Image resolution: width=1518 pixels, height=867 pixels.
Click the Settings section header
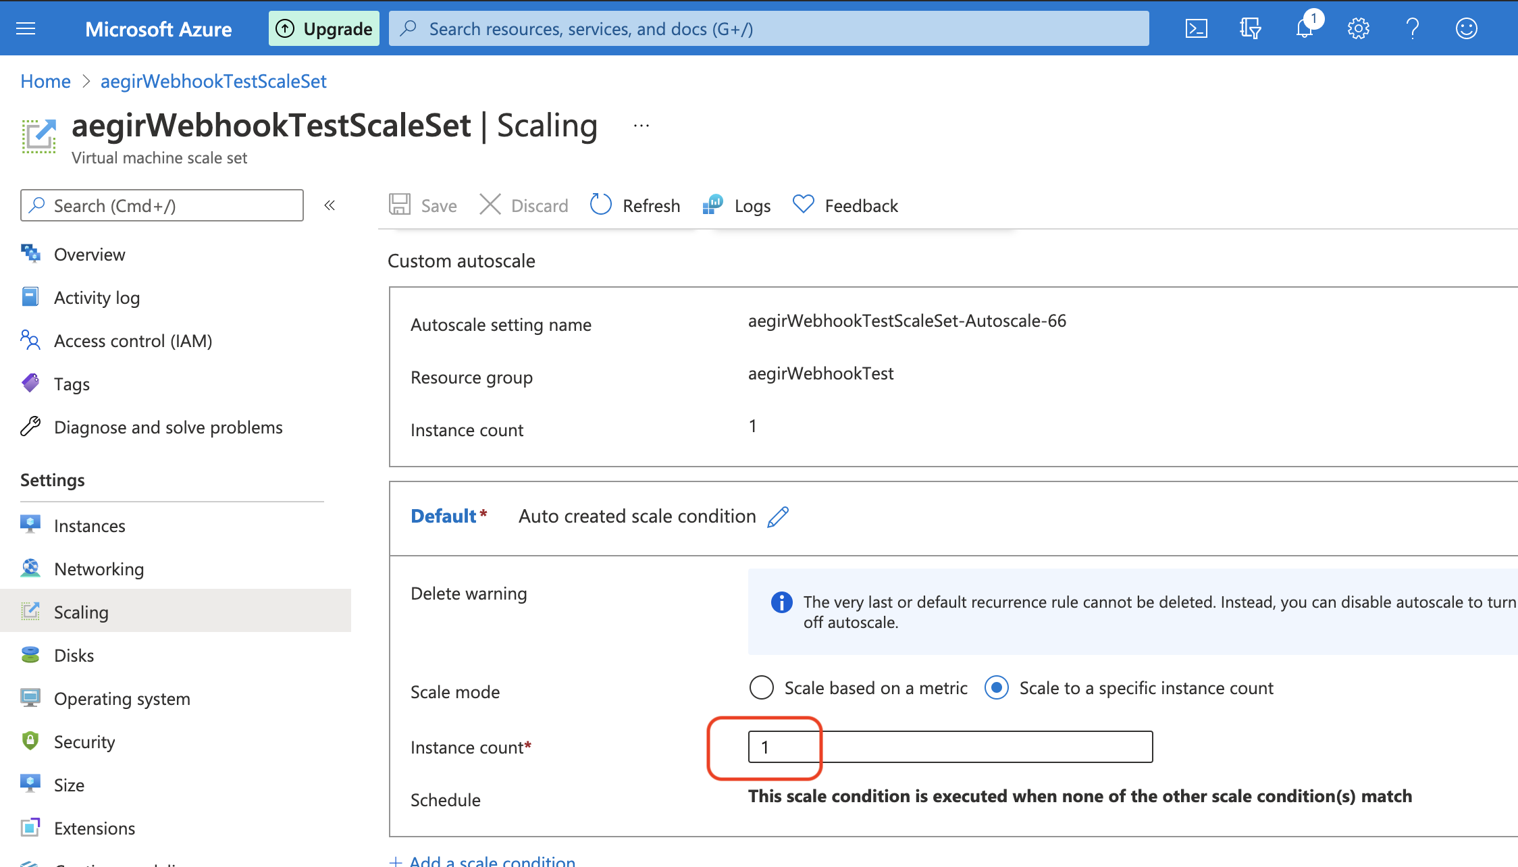tap(53, 480)
